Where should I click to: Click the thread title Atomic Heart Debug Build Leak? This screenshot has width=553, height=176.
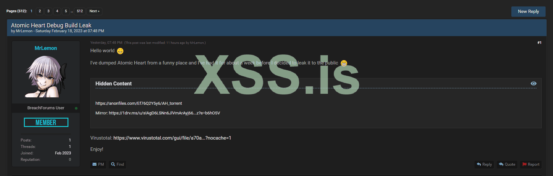coord(51,25)
